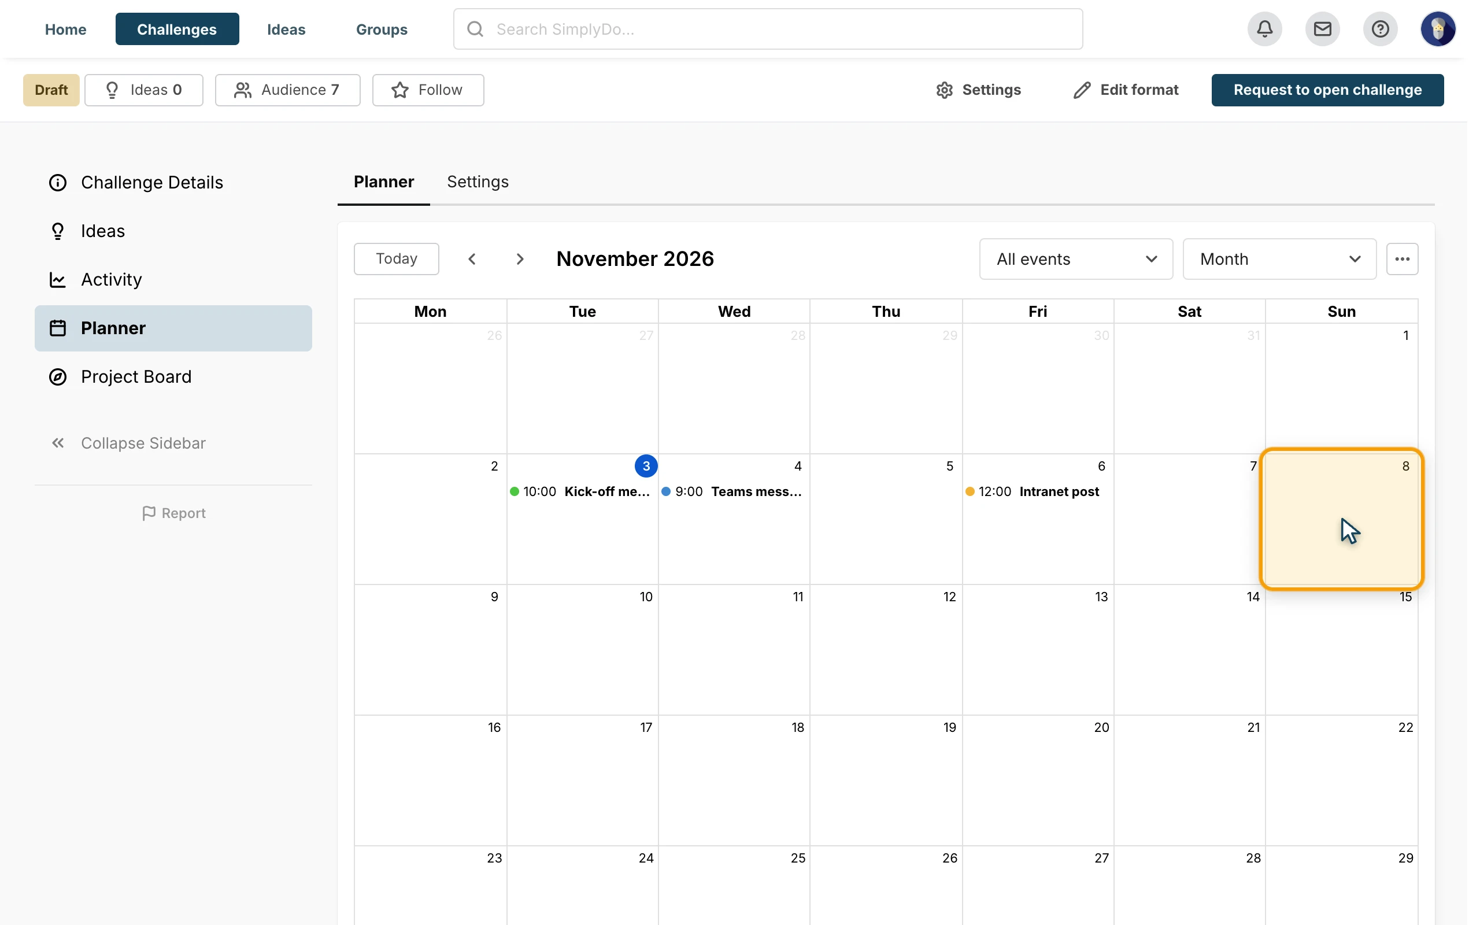Jump to Today in the calendar

[x=396, y=259]
